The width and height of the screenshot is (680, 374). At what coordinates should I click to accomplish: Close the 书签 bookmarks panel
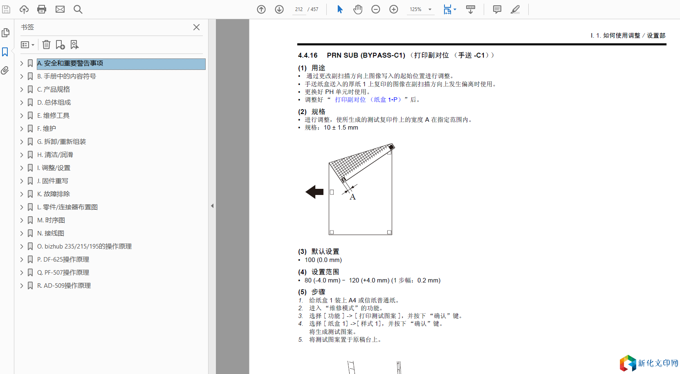(196, 27)
